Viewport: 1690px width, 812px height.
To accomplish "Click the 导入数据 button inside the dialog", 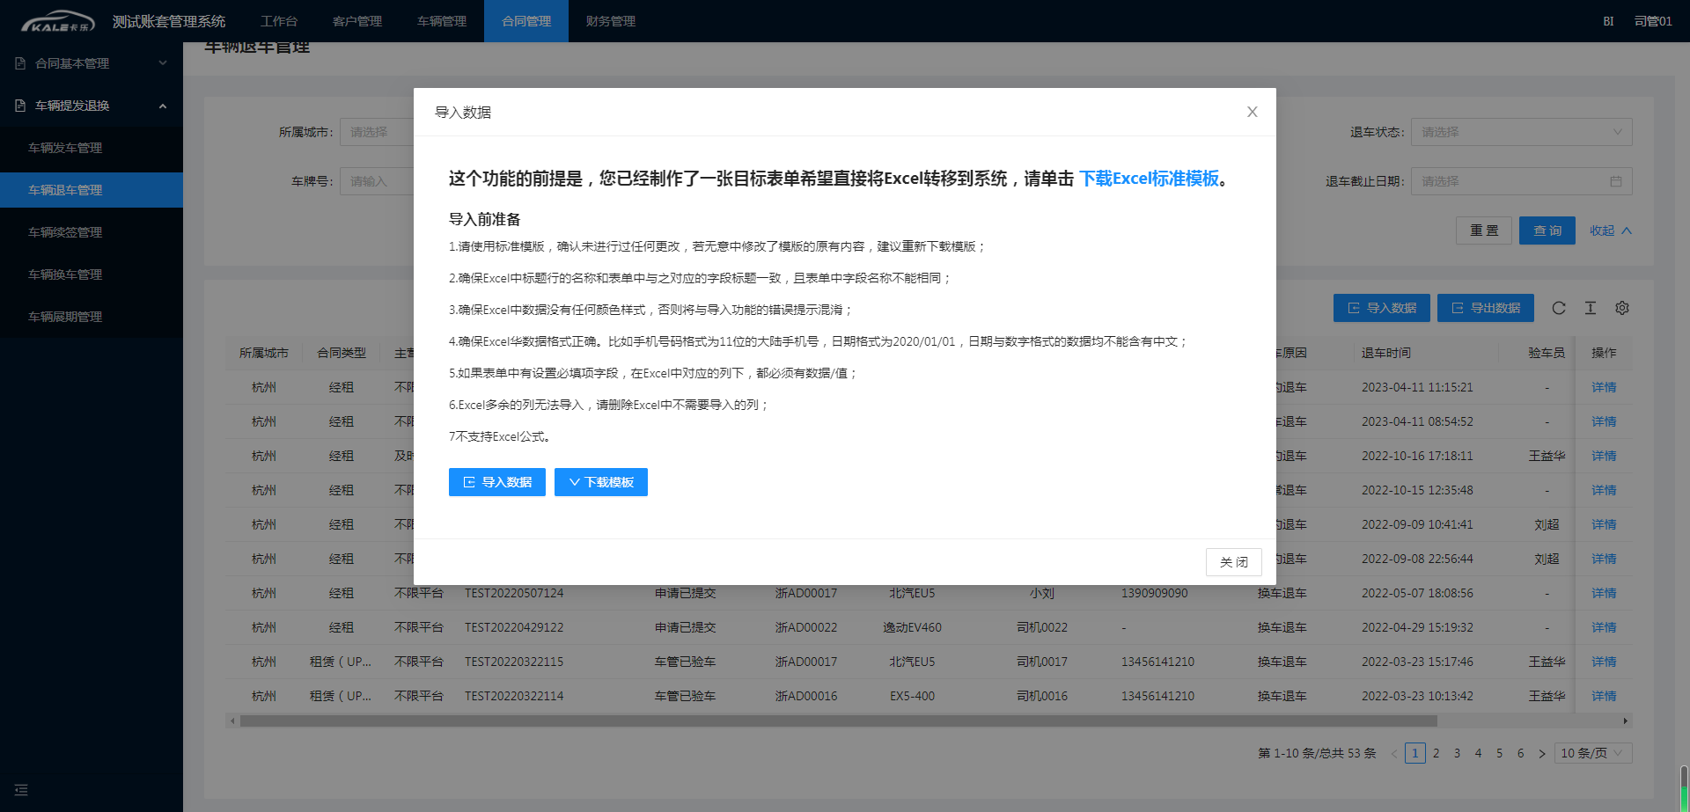I will (497, 482).
